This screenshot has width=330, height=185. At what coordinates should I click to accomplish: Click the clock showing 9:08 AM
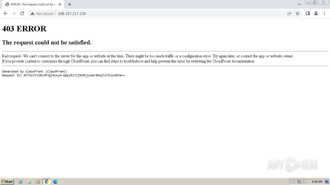[x=317, y=182]
